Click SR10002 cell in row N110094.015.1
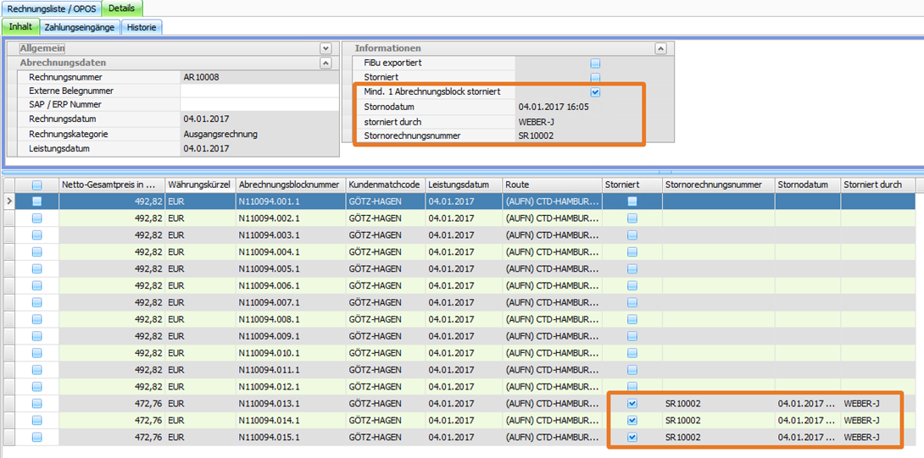 tap(682, 438)
